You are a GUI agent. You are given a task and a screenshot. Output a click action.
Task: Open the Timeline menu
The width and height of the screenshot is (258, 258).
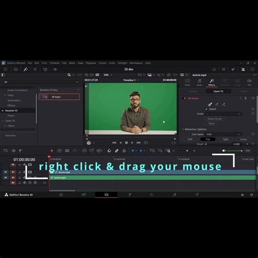coord(54,63)
